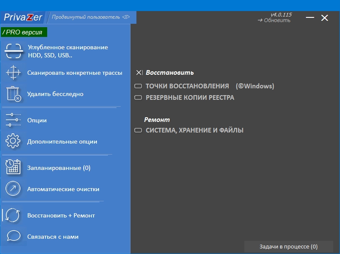Open Удалить бесследно
The image size is (340, 254).
(55, 94)
